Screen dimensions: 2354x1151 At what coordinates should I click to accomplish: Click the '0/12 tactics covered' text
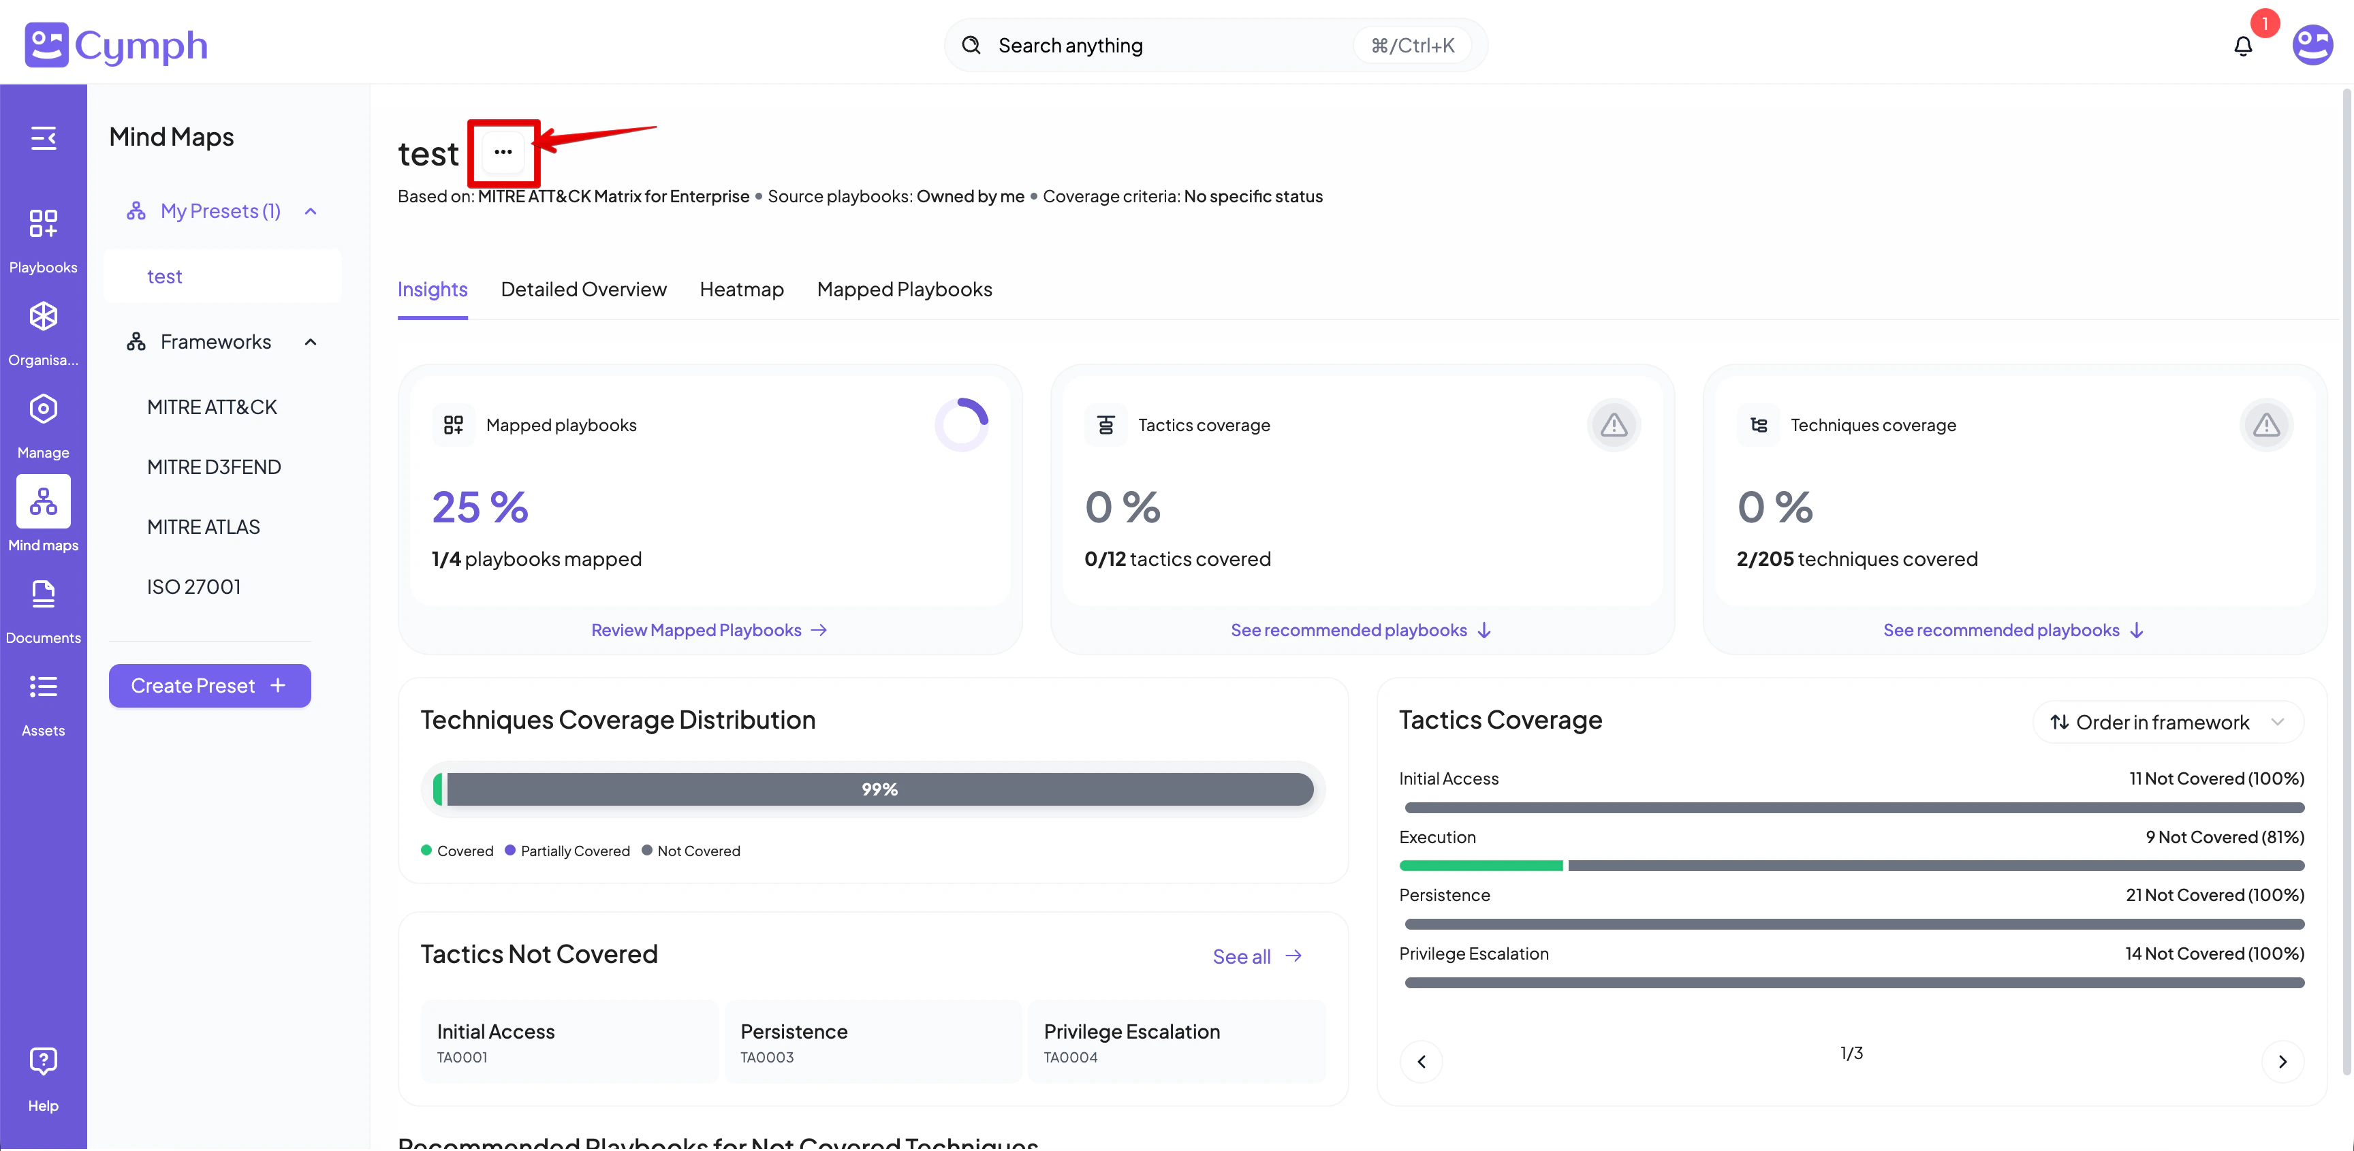coord(1177,559)
